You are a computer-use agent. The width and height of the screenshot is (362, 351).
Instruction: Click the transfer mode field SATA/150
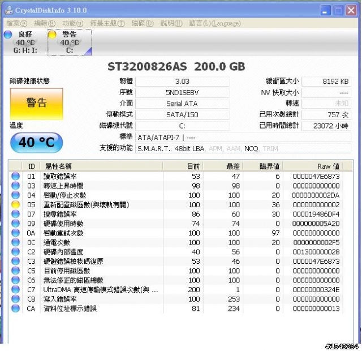pyautogui.click(x=182, y=114)
